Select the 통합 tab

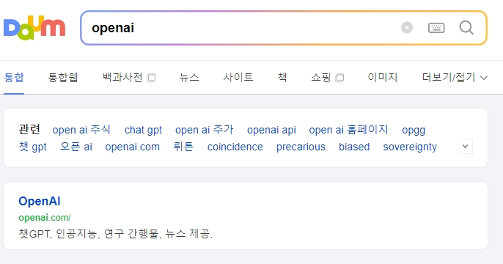14,78
